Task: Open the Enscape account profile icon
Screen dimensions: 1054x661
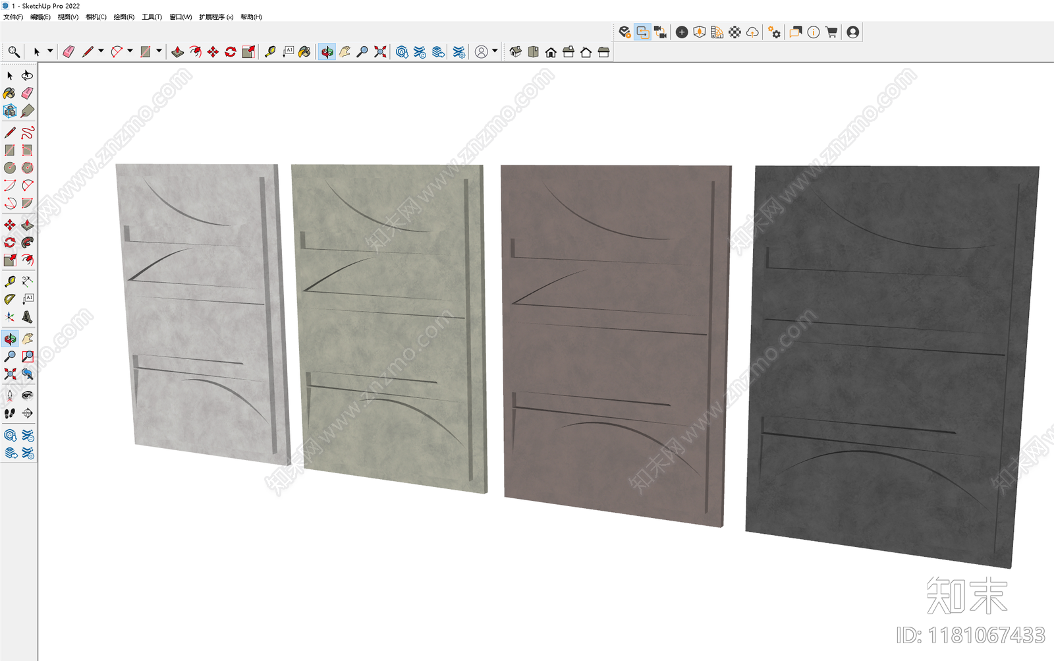Action: [x=853, y=32]
